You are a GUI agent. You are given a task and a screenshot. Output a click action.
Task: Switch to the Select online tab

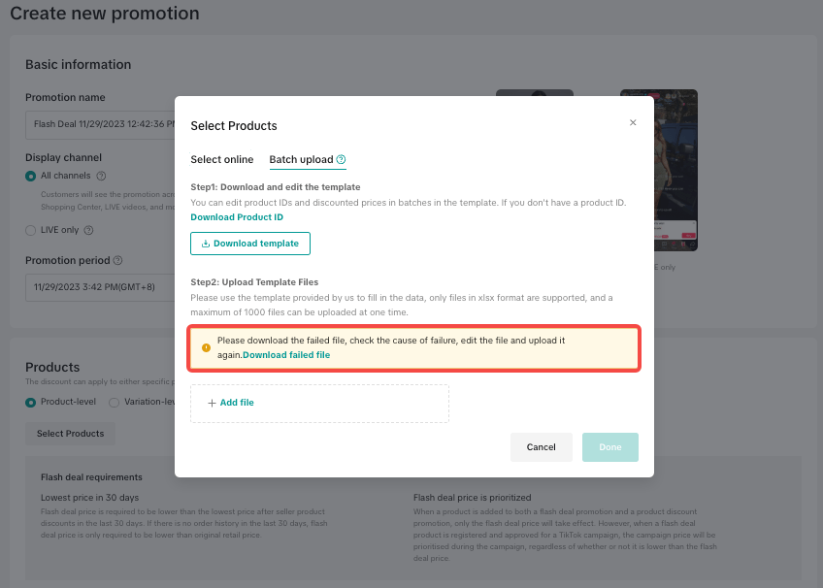[221, 160]
